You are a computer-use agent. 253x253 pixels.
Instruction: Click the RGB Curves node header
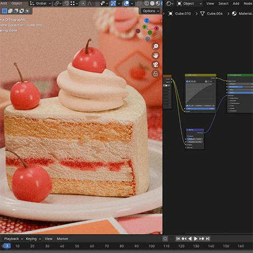pos(200,75)
